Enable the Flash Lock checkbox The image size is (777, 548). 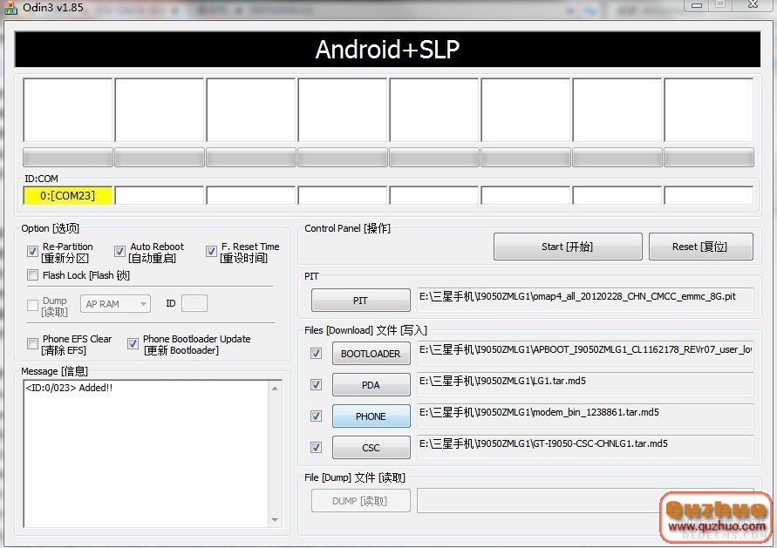coord(33,274)
